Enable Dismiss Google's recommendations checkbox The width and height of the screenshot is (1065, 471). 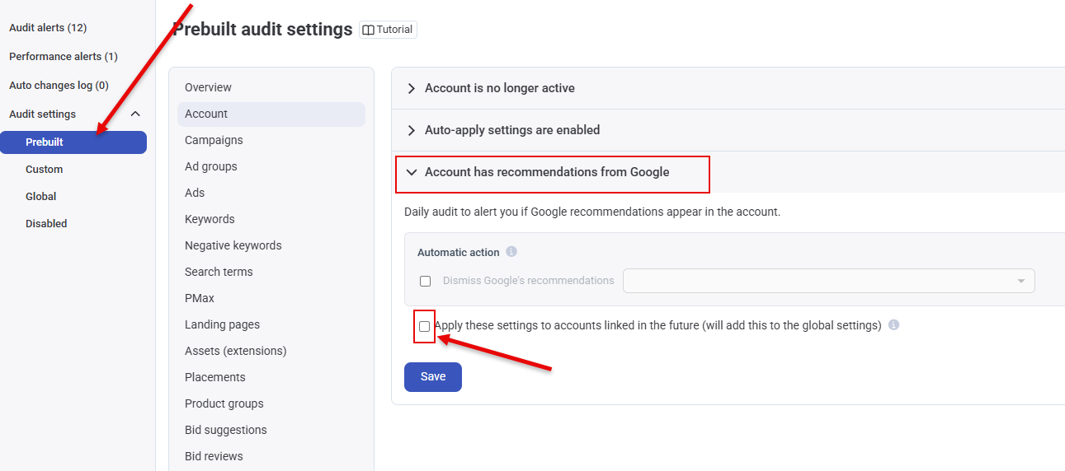click(x=426, y=282)
